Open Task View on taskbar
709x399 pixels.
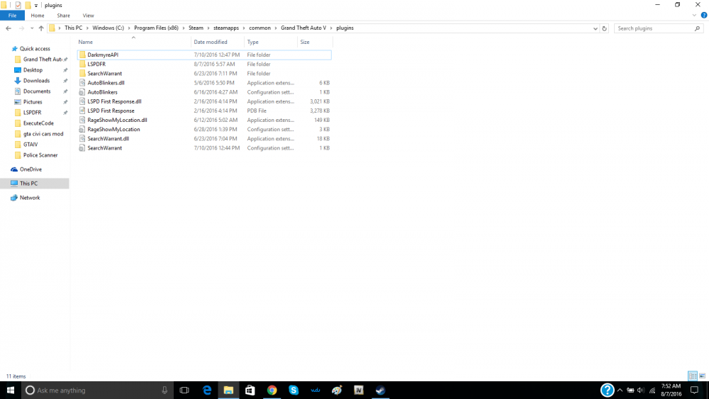184,390
